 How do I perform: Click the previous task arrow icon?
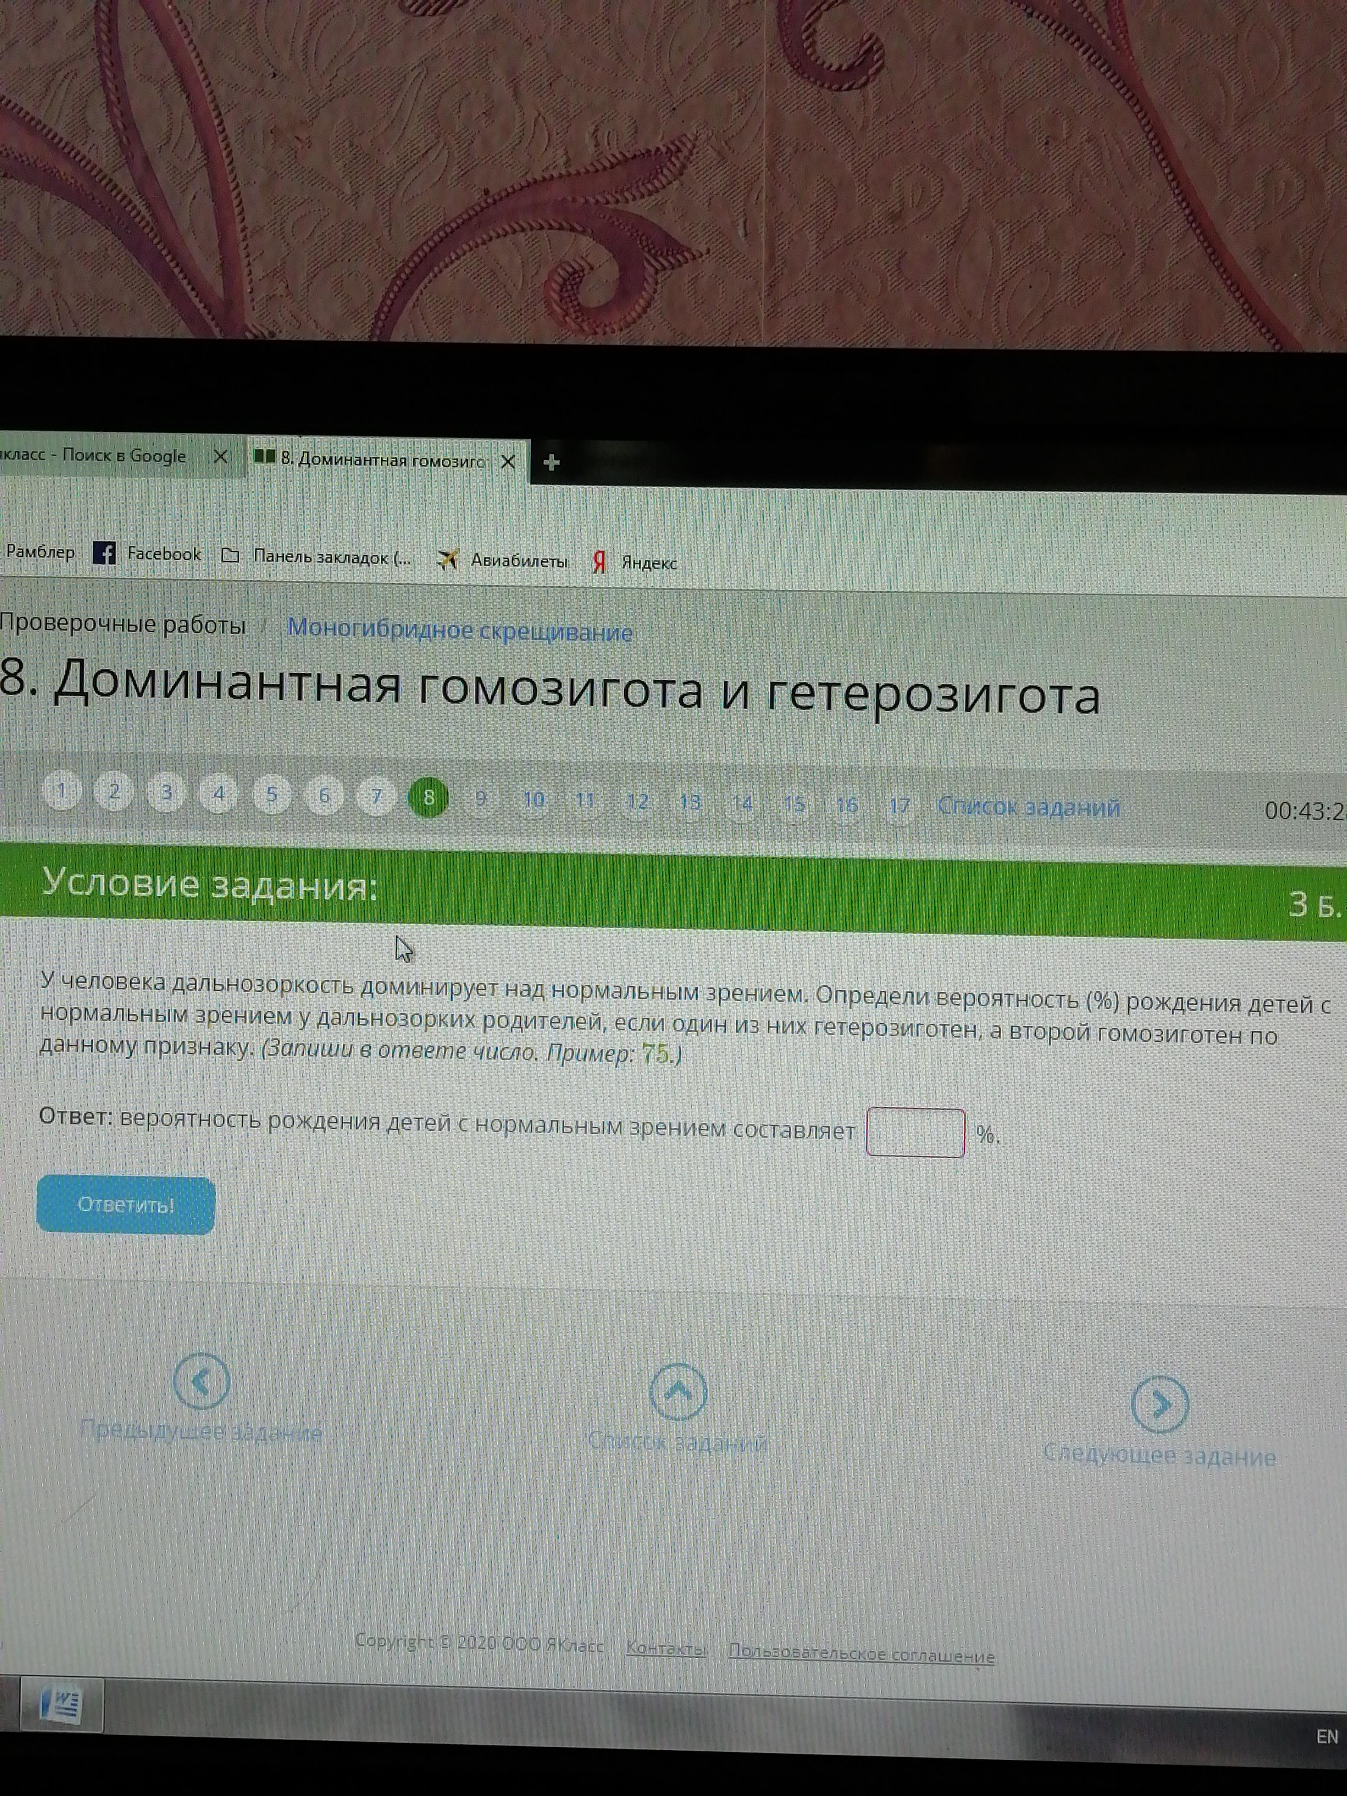pyautogui.click(x=201, y=1381)
